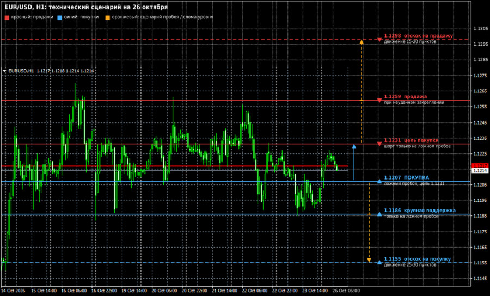This screenshot has height=296, width=490.
Task: Click the 1.1305 price axis value
Action: pyautogui.click(x=481, y=29)
